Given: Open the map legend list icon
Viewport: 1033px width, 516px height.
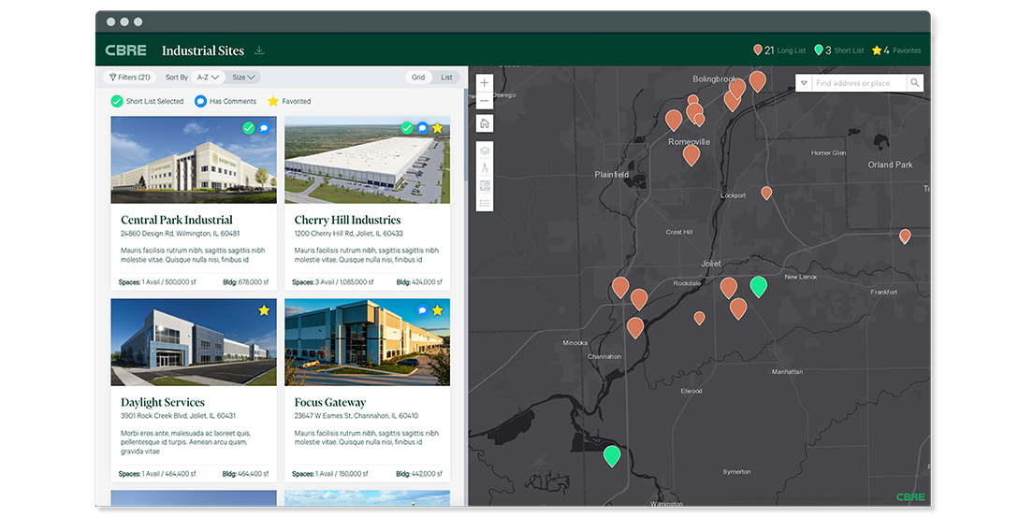Looking at the screenshot, I should (484, 203).
